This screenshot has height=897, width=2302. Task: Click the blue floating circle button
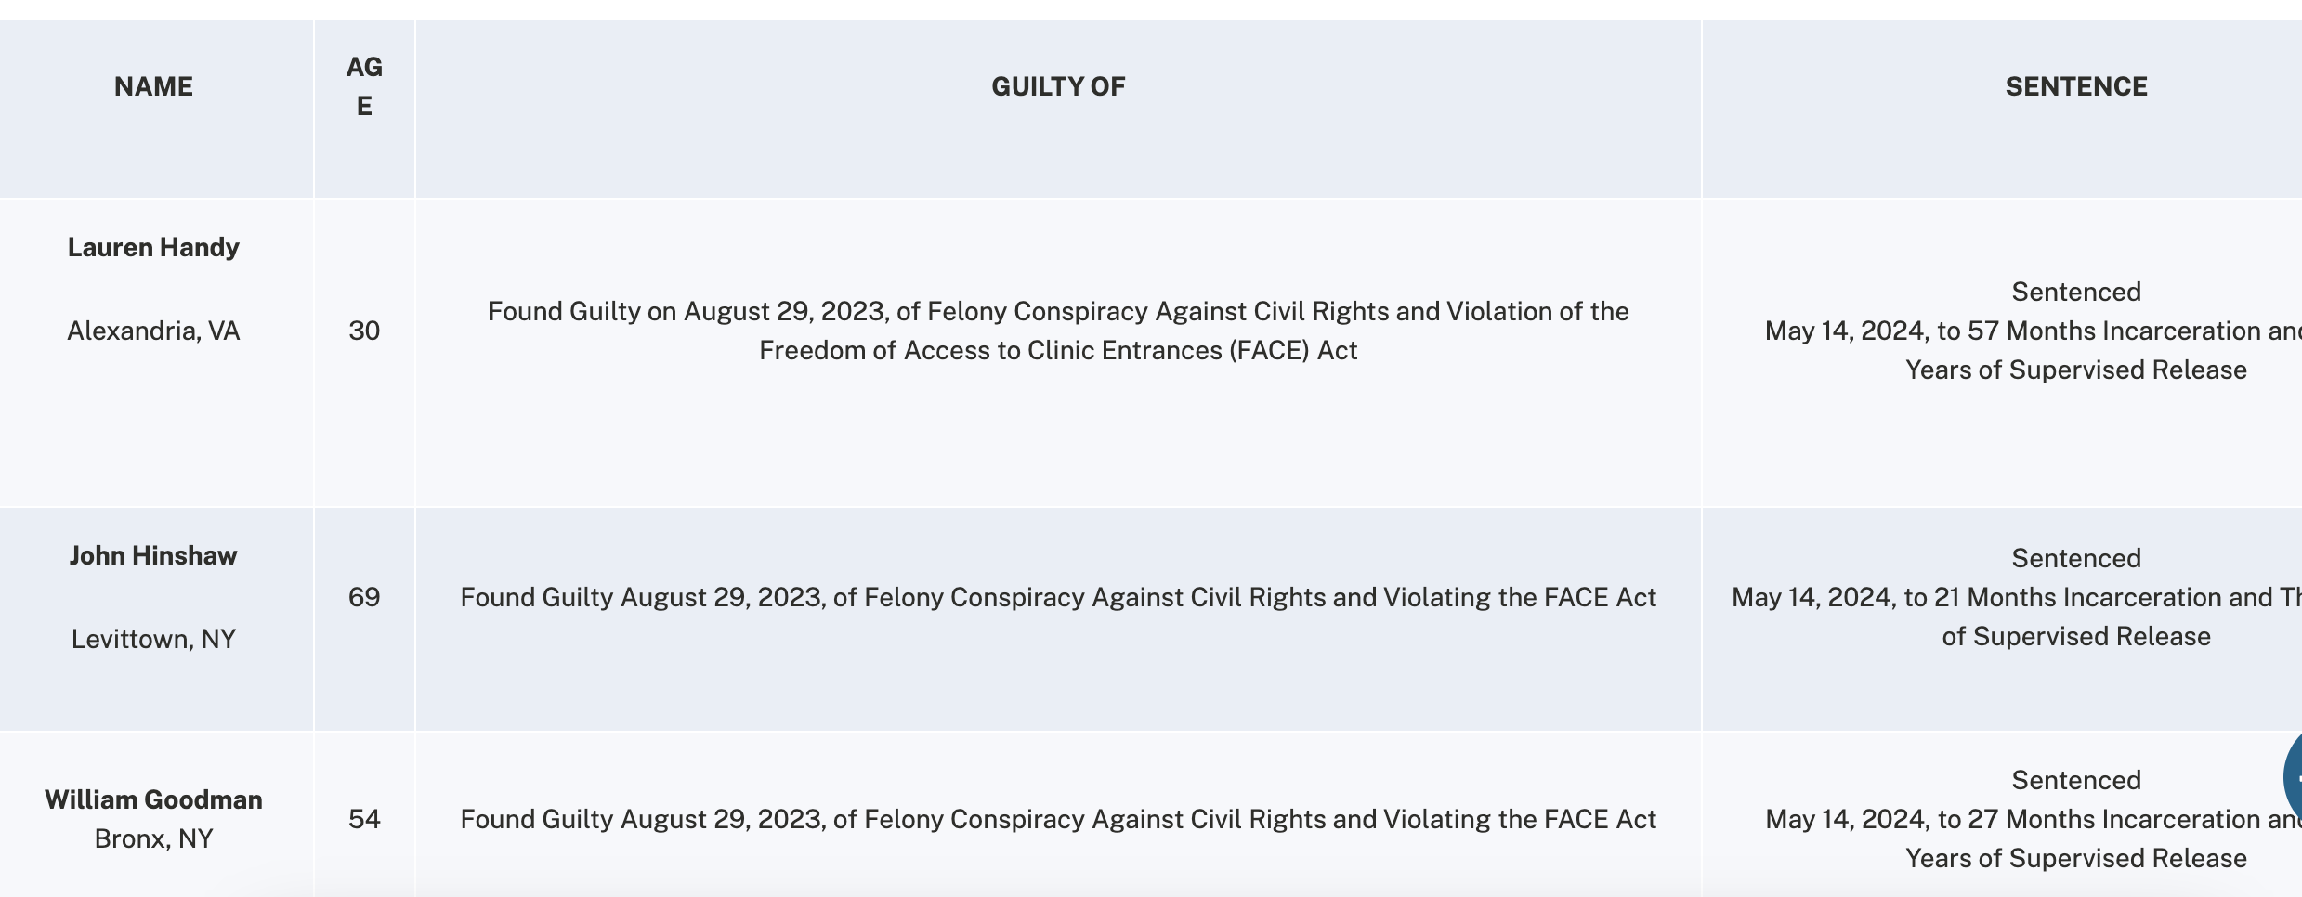pyautogui.click(x=2292, y=778)
